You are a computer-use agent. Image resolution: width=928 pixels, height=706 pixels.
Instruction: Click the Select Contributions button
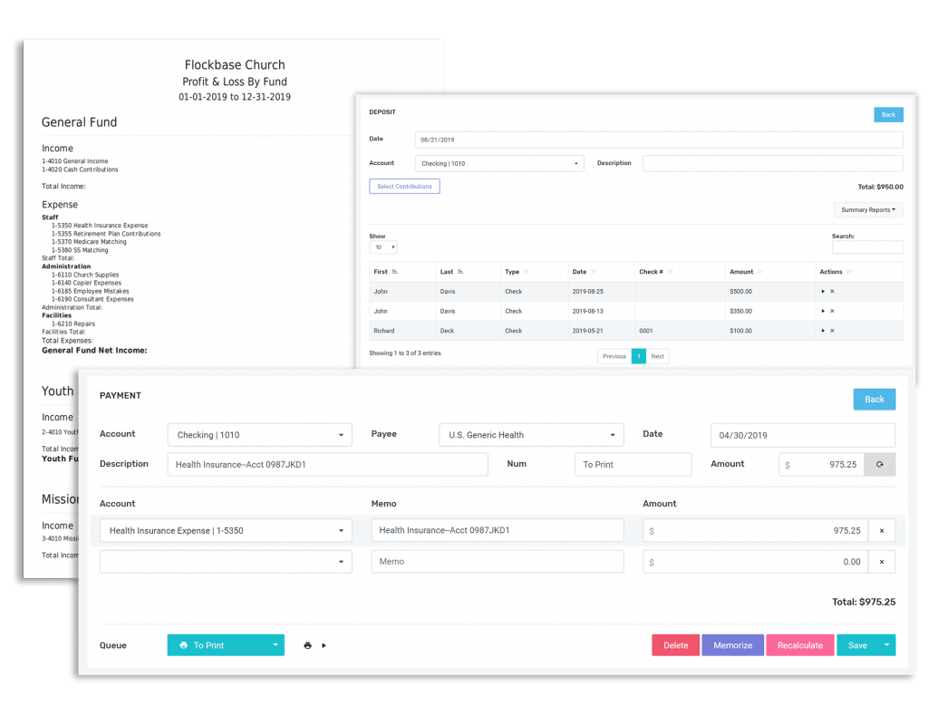click(x=403, y=186)
